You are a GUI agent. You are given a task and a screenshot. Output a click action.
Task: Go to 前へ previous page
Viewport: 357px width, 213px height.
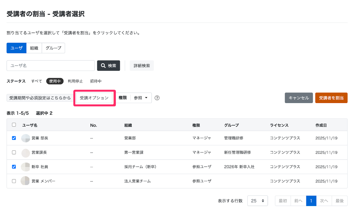[298, 201]
